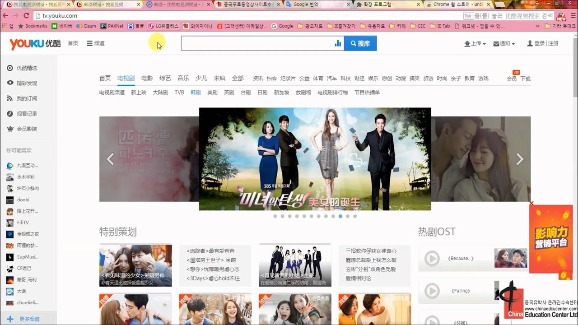Click <追踪者>最有爱爸爸 link
The width and height of the screenshot is (578, 325).
[210, 251]
